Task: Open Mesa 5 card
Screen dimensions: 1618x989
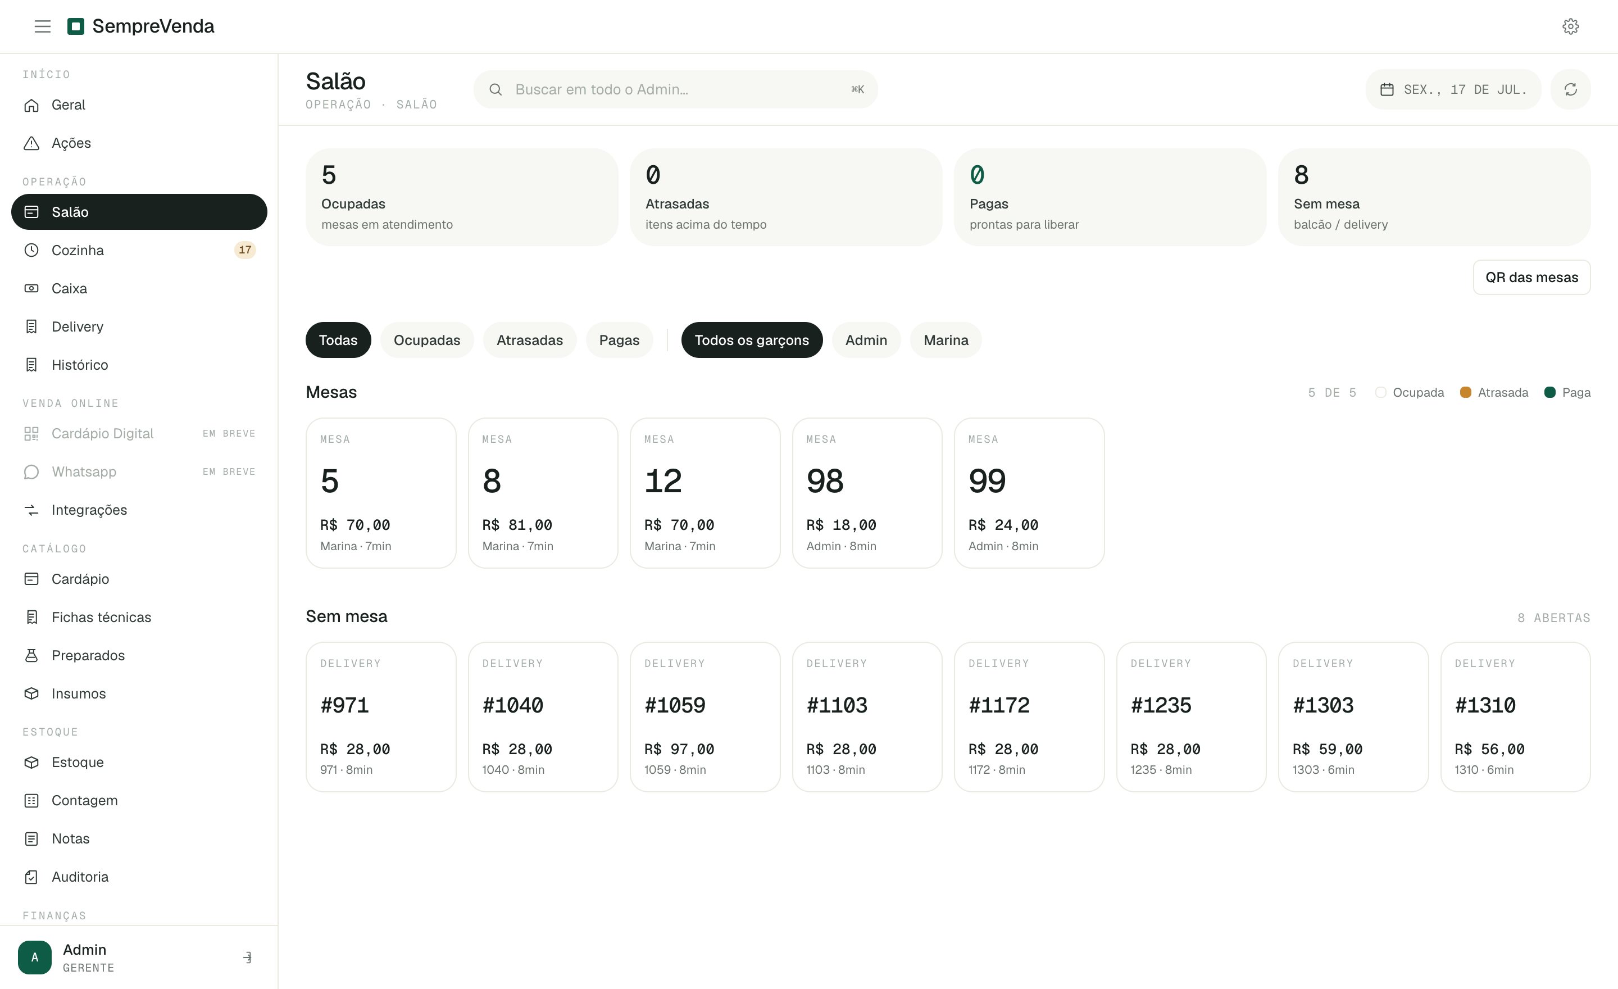Action: [x=381, y=493]
